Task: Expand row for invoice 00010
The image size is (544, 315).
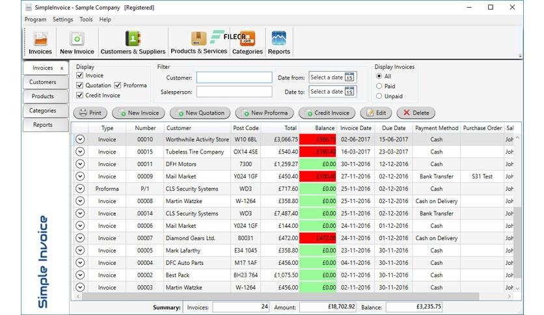Action: point(80,139)
